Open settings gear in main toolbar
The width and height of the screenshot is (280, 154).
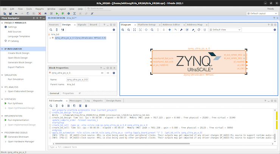(x=68, y=14)
